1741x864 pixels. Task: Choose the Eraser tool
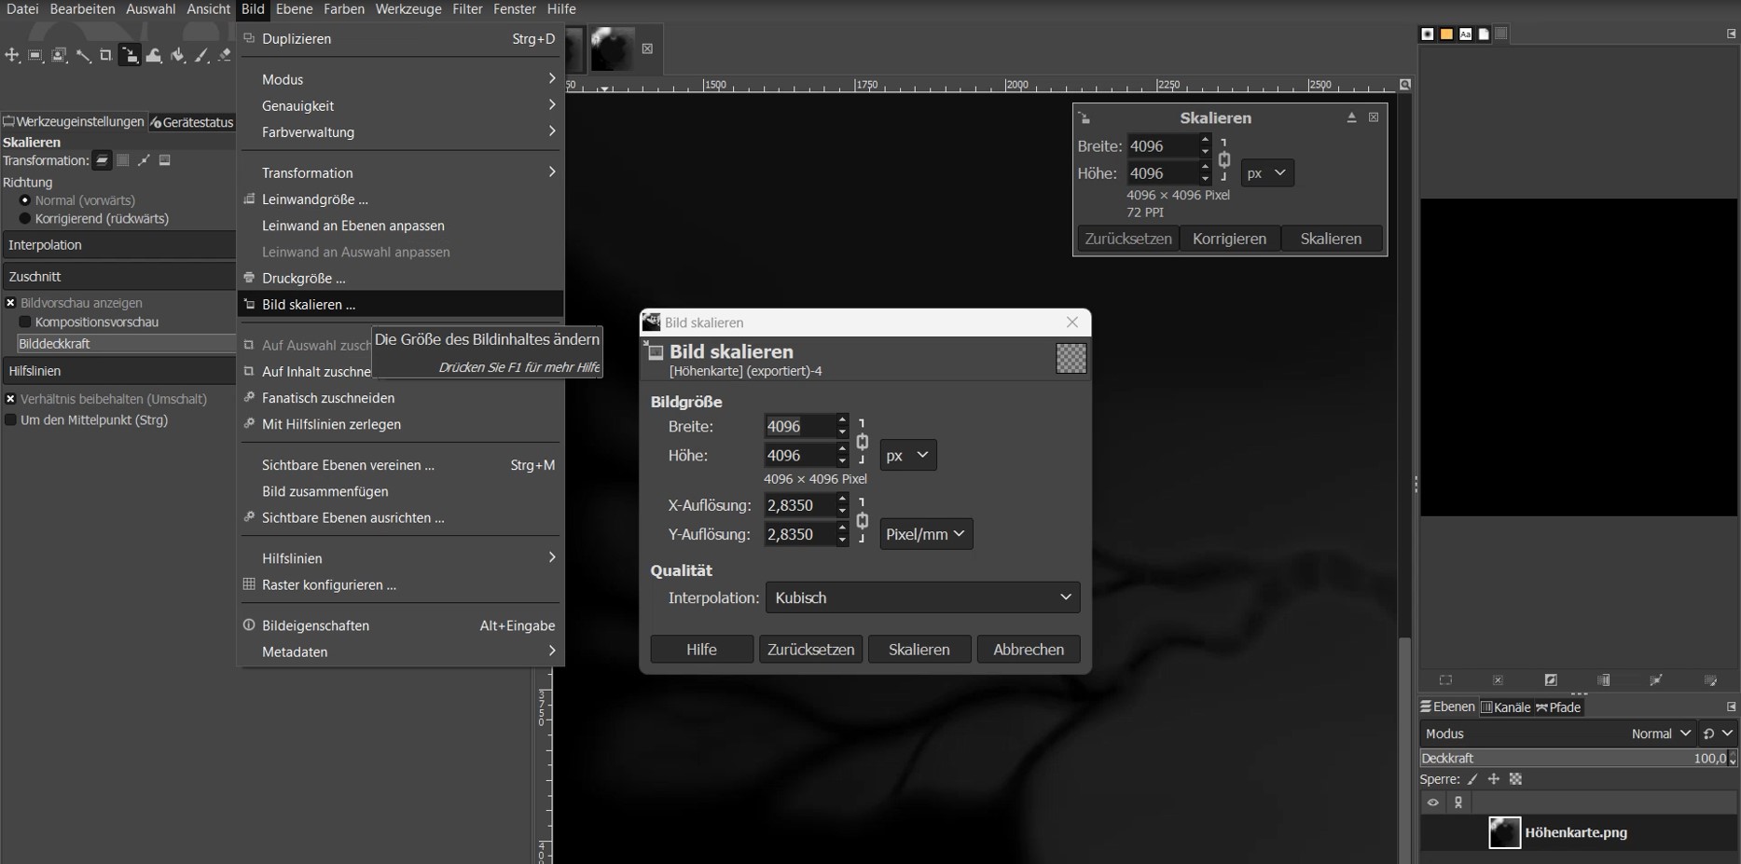coord(225,56)
